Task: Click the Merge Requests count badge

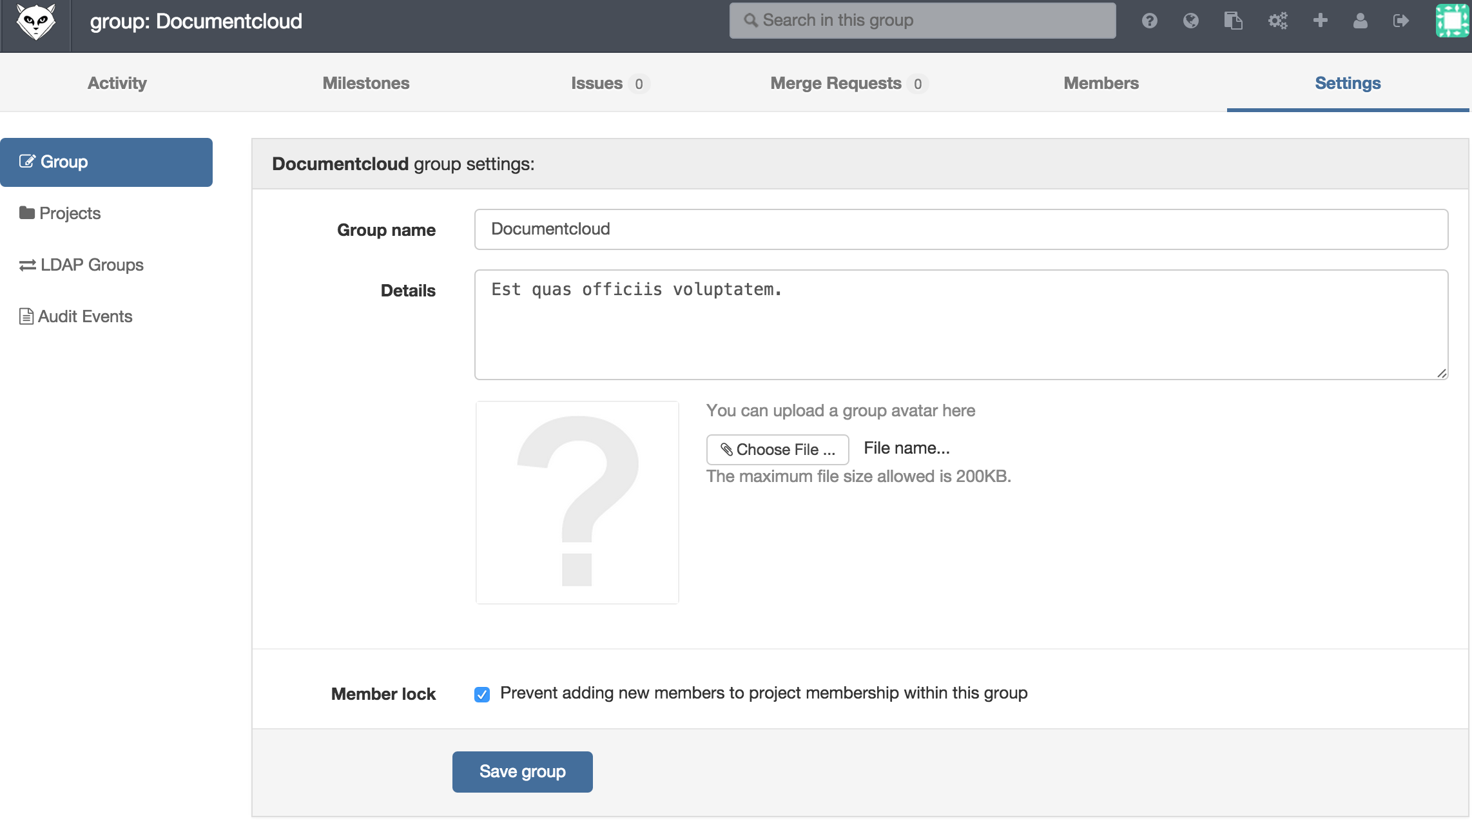Action: 917,84
